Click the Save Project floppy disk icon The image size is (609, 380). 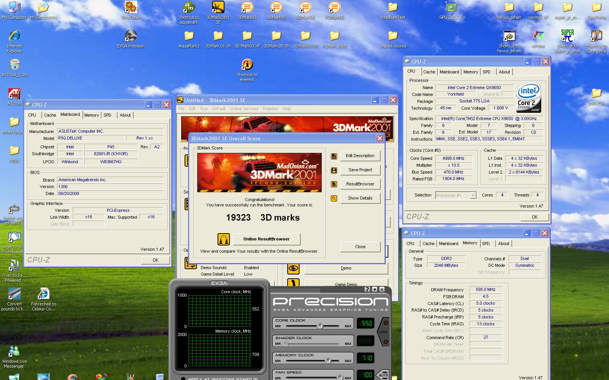334,170
